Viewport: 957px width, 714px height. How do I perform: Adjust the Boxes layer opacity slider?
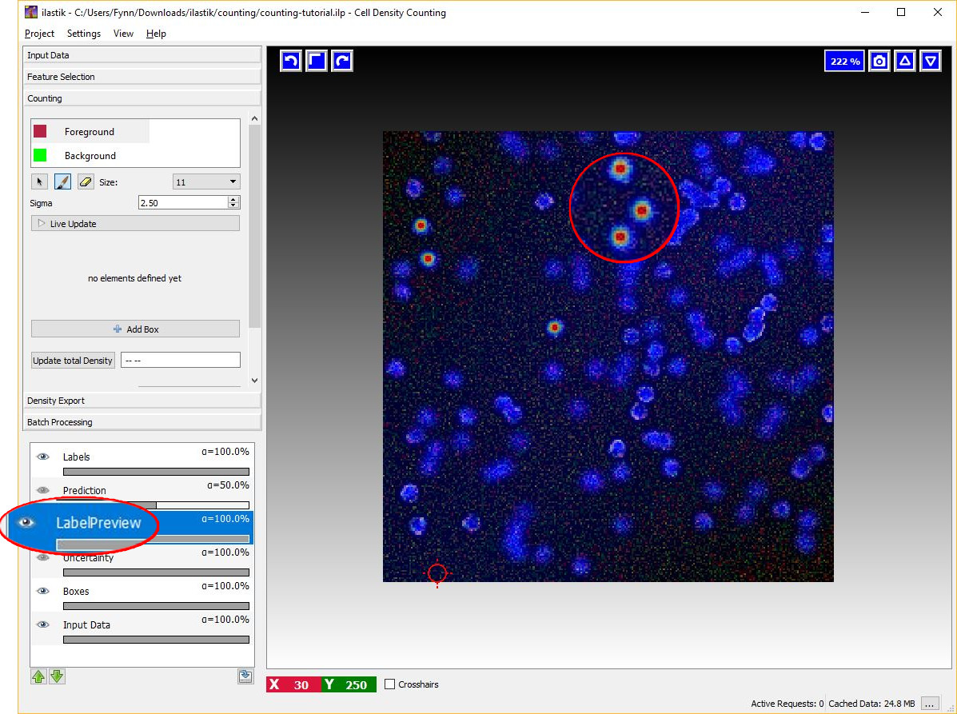pos(156,606)
